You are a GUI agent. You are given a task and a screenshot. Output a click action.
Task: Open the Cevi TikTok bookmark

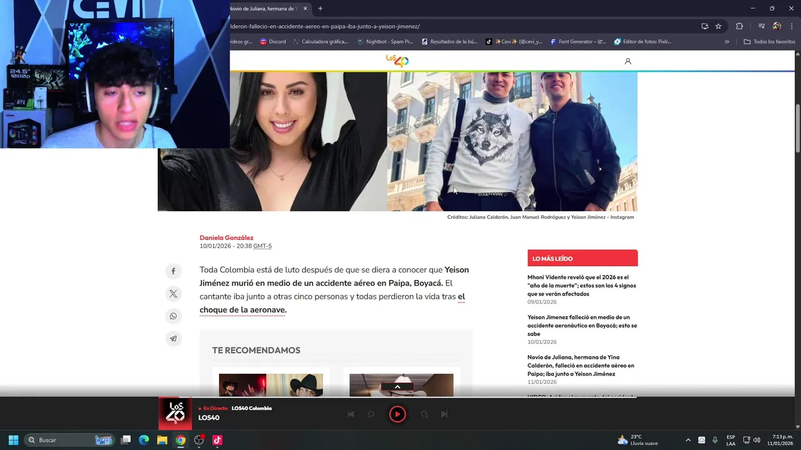pos(514,42)
